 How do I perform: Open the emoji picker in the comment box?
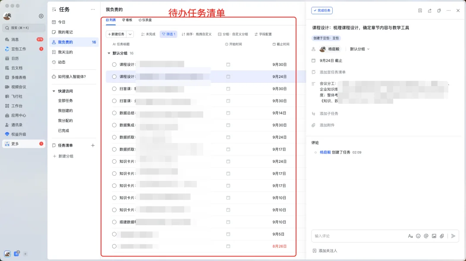point(418,236)
